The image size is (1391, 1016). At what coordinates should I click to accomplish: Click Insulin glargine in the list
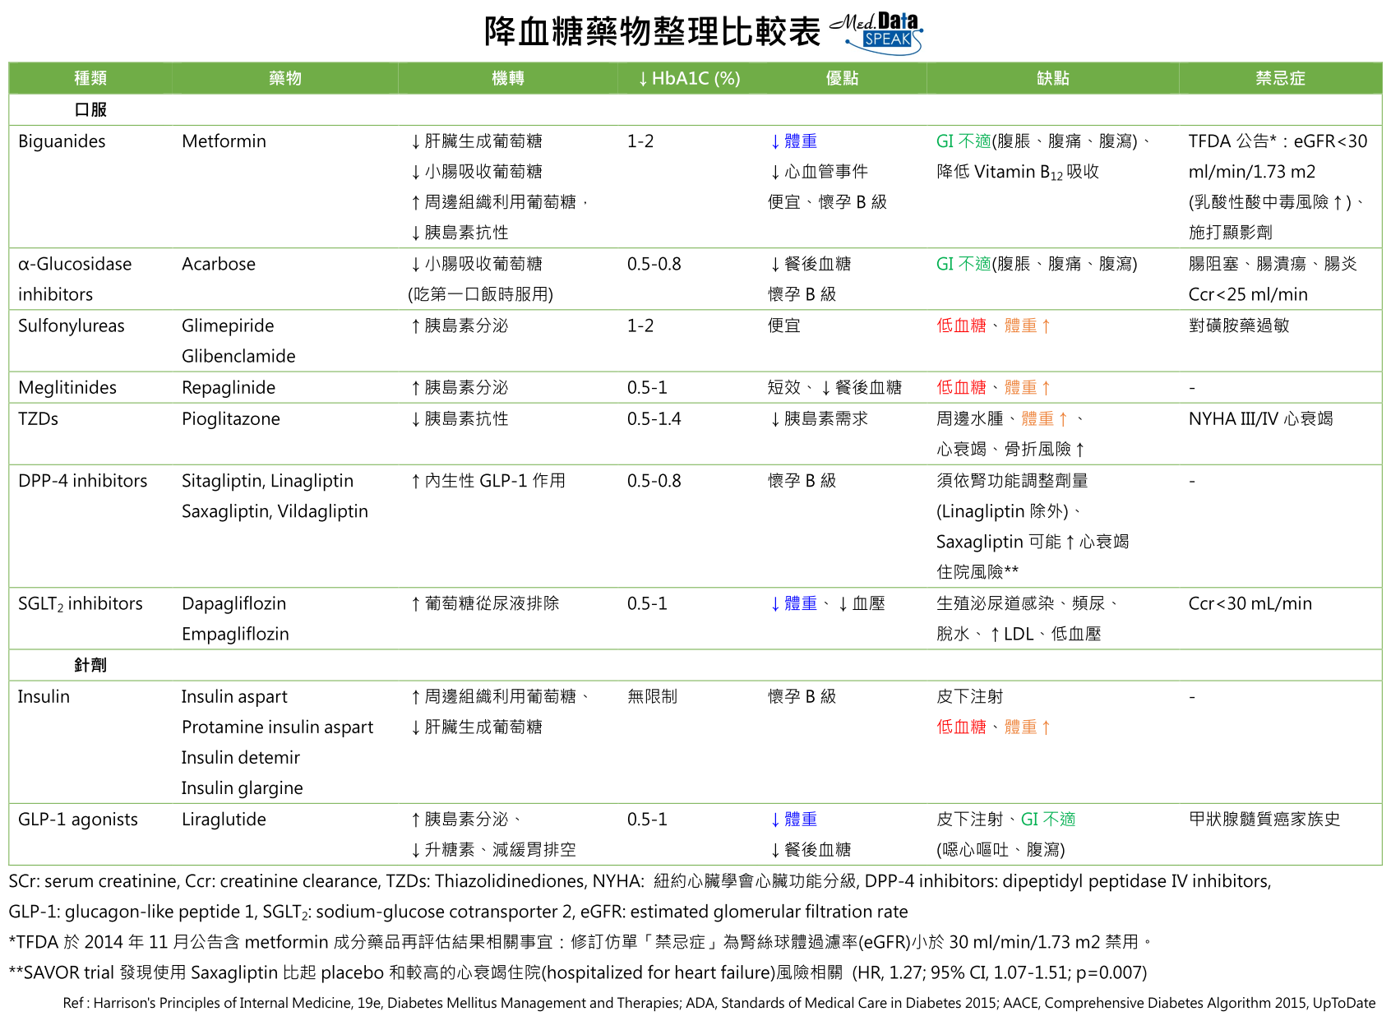[x=242, y=788]
